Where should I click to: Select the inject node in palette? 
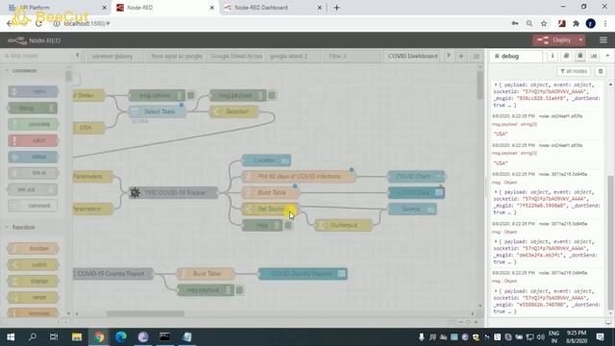[x=33, y=91]
